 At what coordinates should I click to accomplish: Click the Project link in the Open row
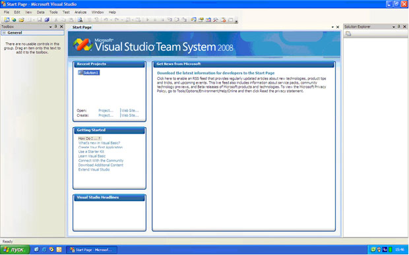[106, 111]
